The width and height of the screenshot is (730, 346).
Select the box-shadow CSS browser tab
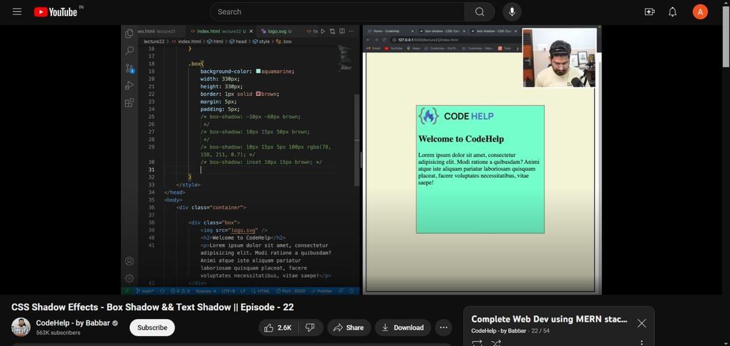coord(441,31)
